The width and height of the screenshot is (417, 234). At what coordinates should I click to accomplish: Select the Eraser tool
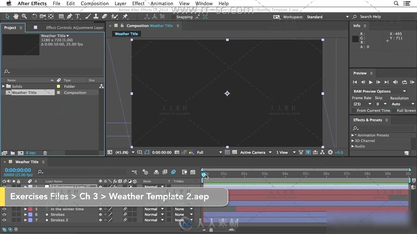[104, 16]
